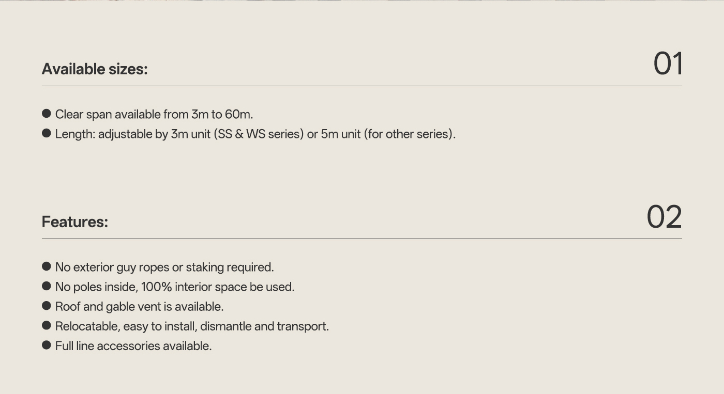Click the 'Features:' heading

point(75,222)
